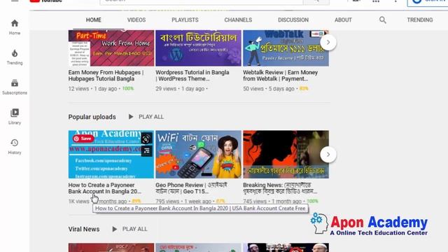Click the '745 views • 1 month ago' text
448x252 pixels.
click(x=272, y=202)
